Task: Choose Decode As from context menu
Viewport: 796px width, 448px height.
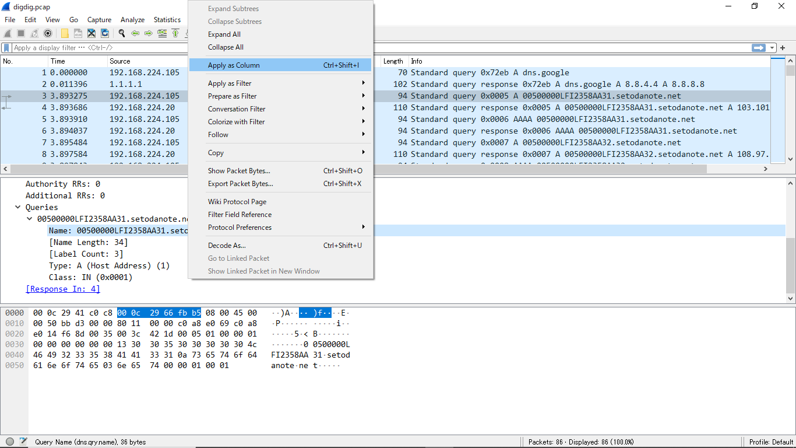Action: tap(281, 246)
